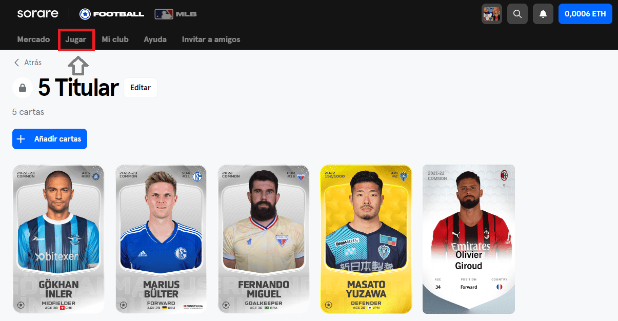The width and height of the screenshot is (618, 321).
Task: Click the plus icon on Añadir cartas
Action: point(21,139)
